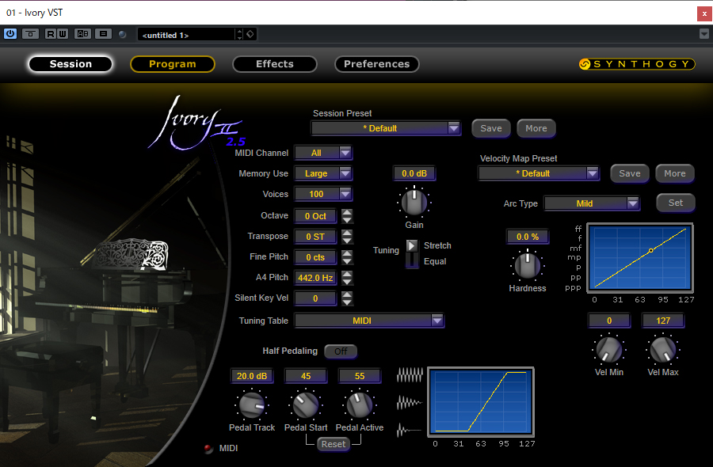Enable Read automation (R) button
713x467 pixels.
pyautogui.click(x=51, y=34)
